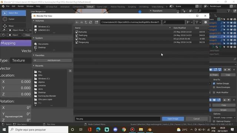Remove the second modifier with X
The width and height of the screenshot is (237, 133).
234,100
